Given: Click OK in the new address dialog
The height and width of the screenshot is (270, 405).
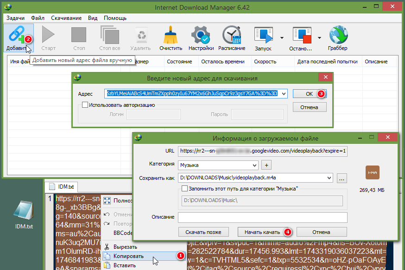Looking at the screenshot, I should [x=309, y=94].
